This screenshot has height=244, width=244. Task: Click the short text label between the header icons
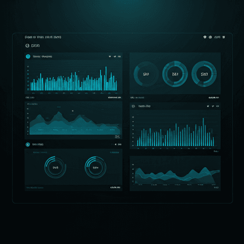[217, 37]
